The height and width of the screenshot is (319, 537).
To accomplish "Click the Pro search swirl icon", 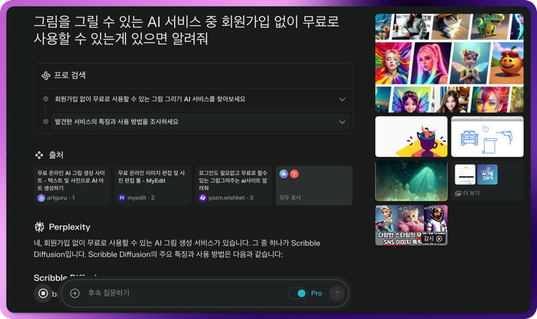I will pos(46,75).
